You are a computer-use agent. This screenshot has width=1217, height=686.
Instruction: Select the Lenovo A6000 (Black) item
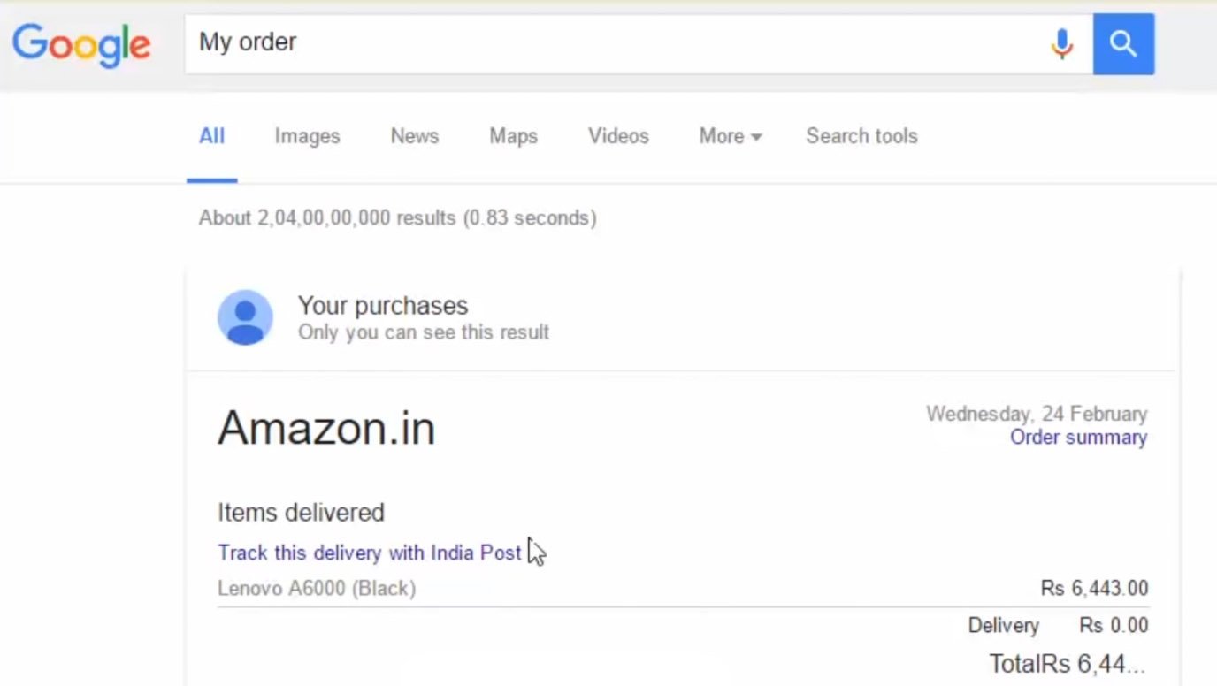tap(317, 588)
